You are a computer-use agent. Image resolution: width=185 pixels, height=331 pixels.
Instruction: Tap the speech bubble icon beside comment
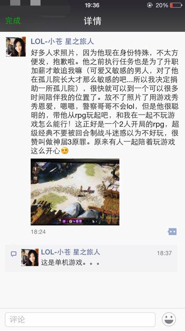coord(14,254)
